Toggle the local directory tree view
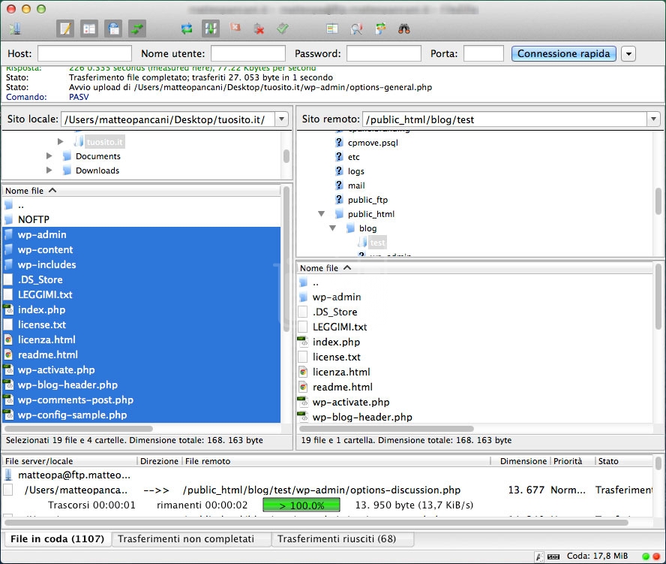Screen dimensions: 666x564 (x=89, y=29)
